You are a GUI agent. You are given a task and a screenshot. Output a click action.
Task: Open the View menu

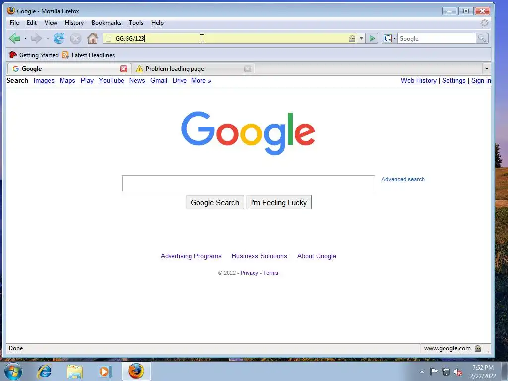(x=51, y=23)
